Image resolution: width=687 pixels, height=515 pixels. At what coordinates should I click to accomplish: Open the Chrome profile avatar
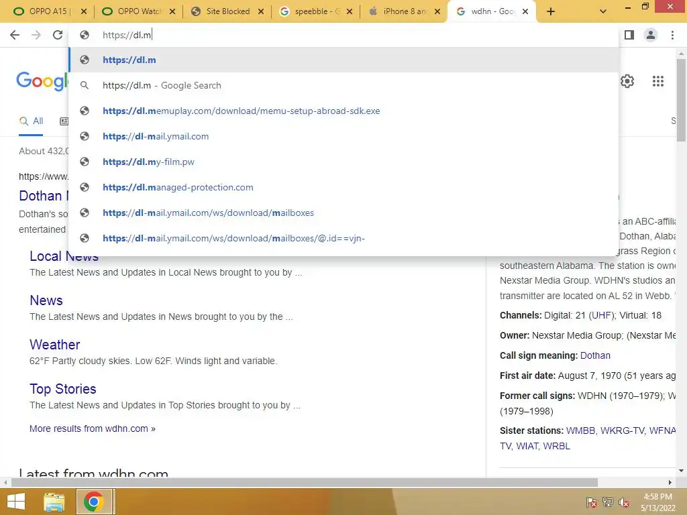click(651, 35)
